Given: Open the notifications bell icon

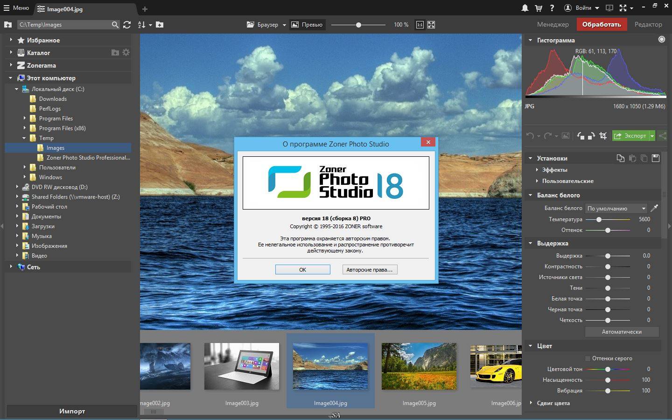Looking at the screenshot, I should pyautogui.click(x=525, y=8).
